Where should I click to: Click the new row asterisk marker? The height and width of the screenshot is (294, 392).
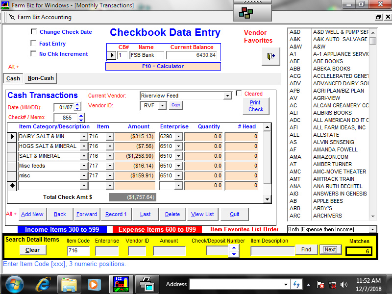[12, 186]
